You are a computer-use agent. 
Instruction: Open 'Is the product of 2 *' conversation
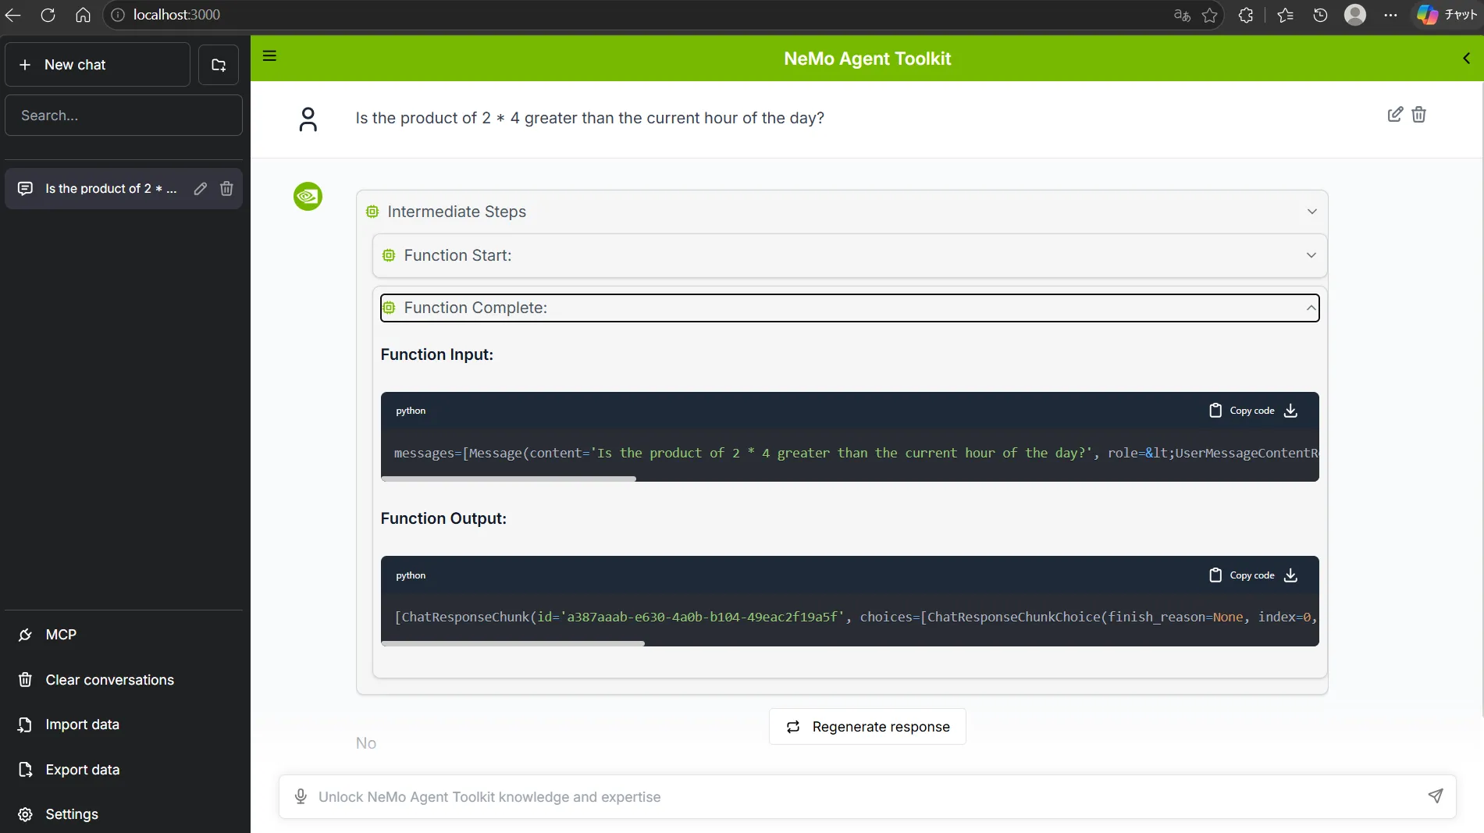tap(111, 189)
